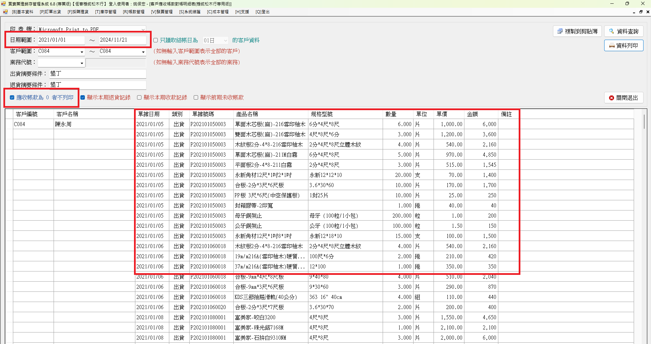The height and width of the screenshot is (344, 651).
Task: Click the [Q]登出 menu item
Action: [263, 12]
